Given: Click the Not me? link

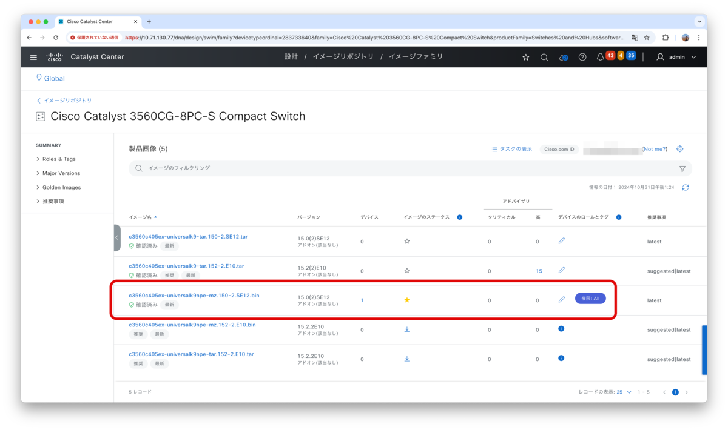Looking at the screenshot, I should (x=655, y=149).
